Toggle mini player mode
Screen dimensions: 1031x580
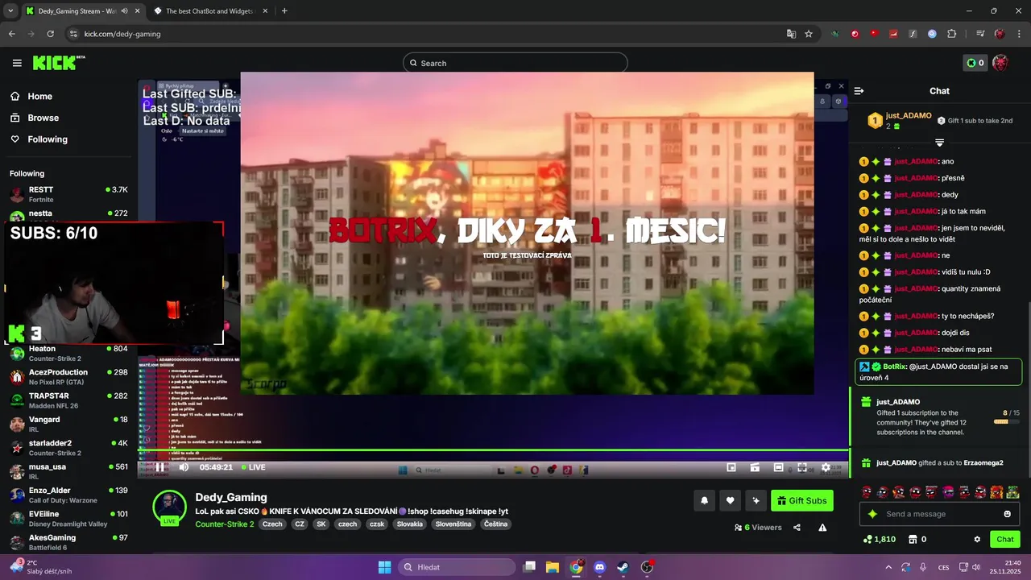(x=731, y=467)
